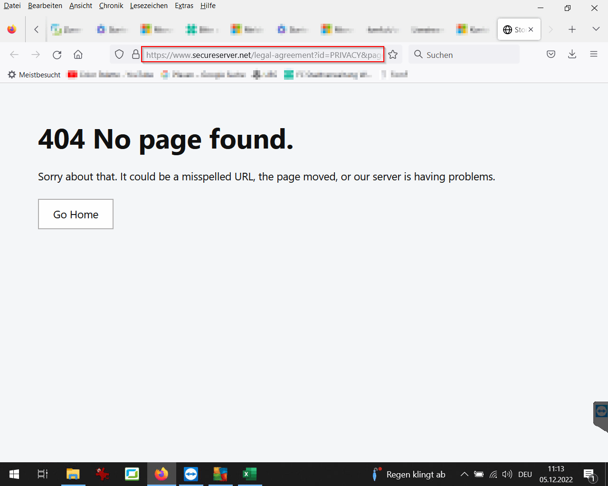Open Wi-Fi network settings in tray
Screen dimensions: 608x486
pyautogui.click(x=494, y=474)
